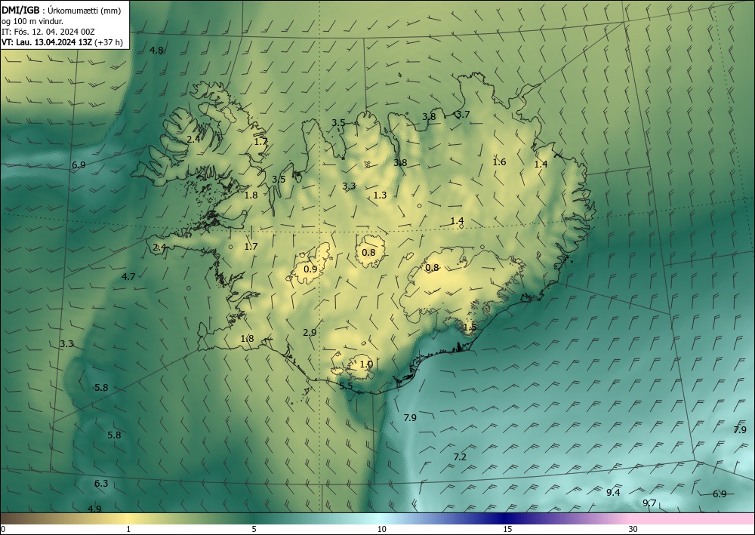
Task: Click the 'DMI/IGB' title label
Action: click(x=20, y=11)
